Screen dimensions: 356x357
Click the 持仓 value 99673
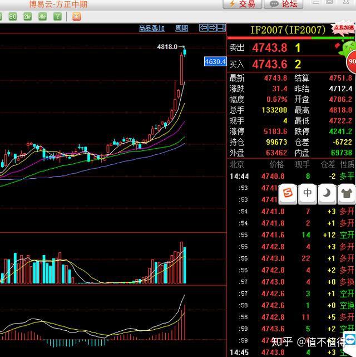pos(276,142)
